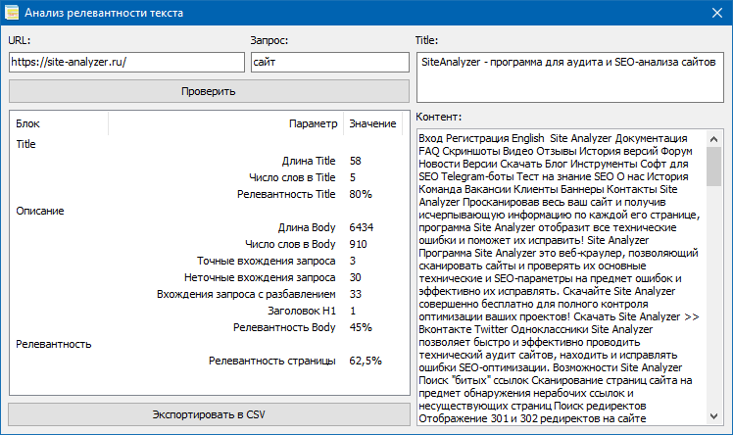Click scroll down arrow in Контент box
This screenshot has height=435, width=733.
click(713, 415)
